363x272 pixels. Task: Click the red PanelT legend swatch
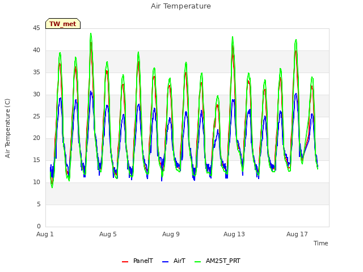tap(125, 262)
